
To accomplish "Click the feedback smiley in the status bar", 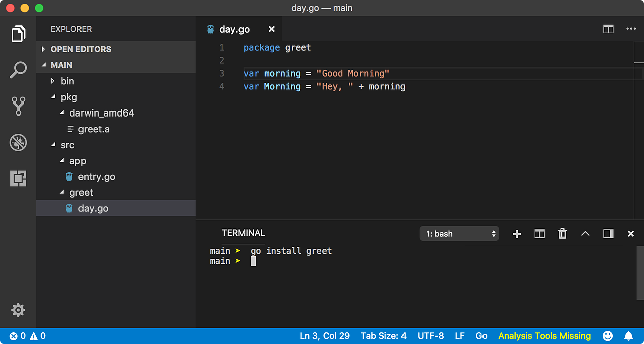I will tap(607, 335).
